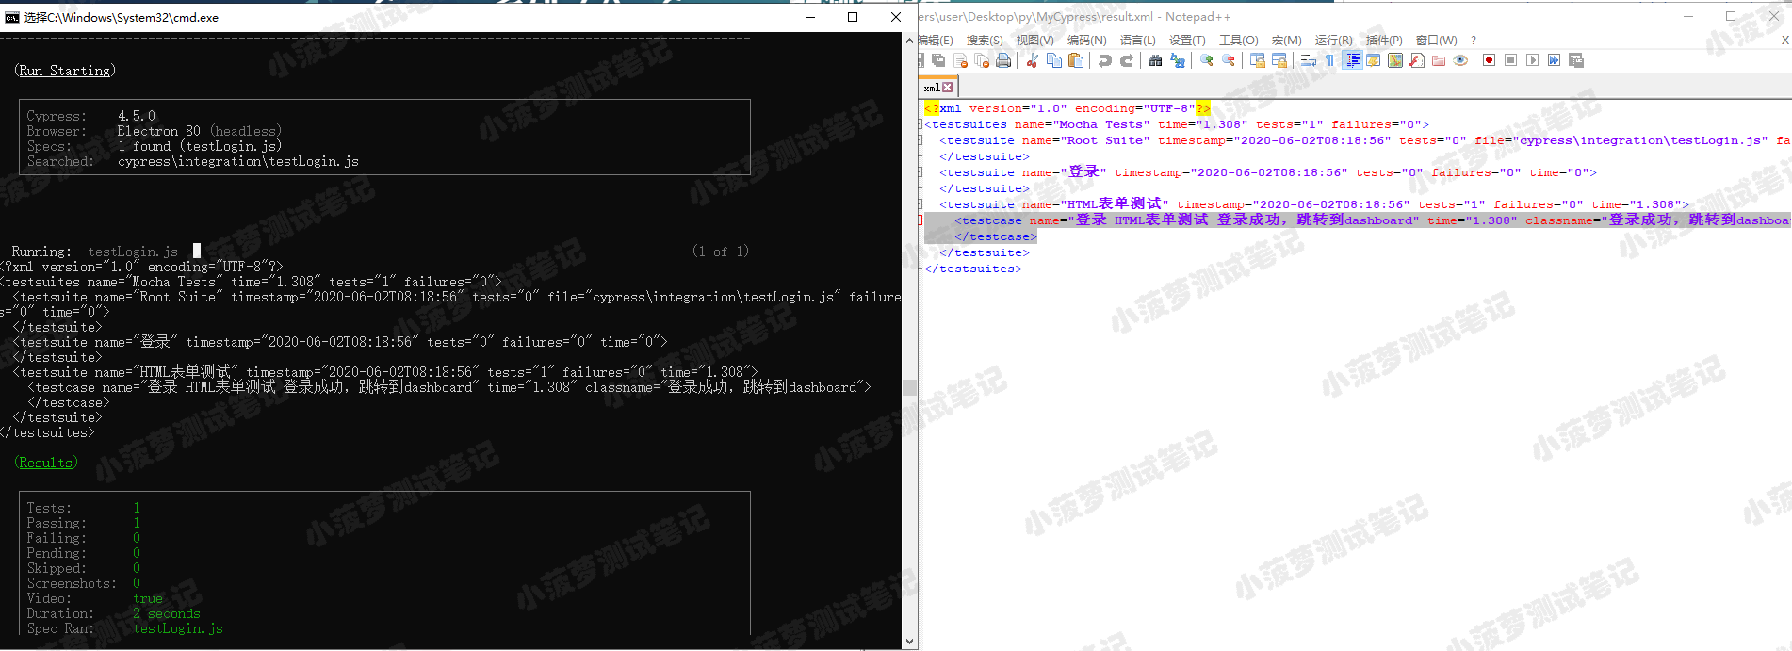Open the 插件(P) menu
Viewport: 1792px width, 651px height.
[1384, 41]
